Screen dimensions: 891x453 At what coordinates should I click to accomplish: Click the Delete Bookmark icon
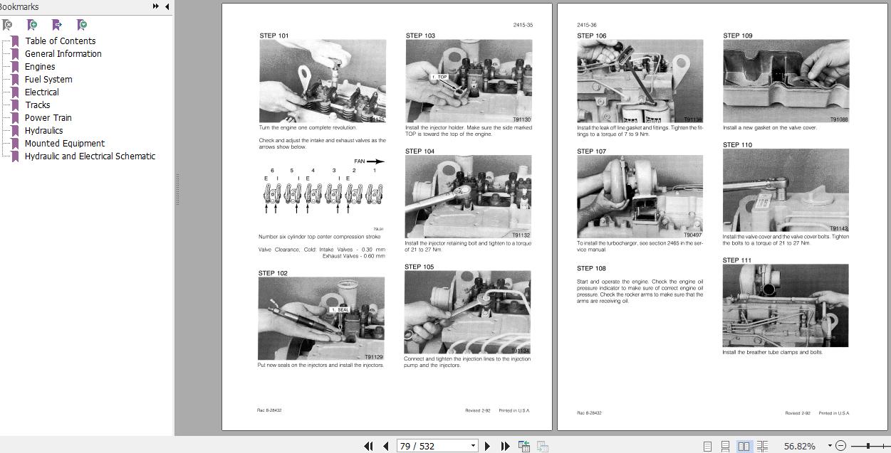pyautogui.click(x=7, y=25)
